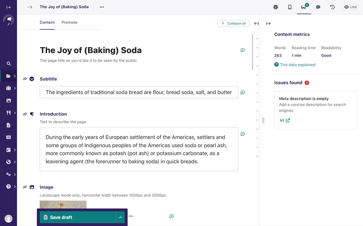This screenshot has width=363, height=226.
Task: Click the 'Meta description is empty' issue title
Action: (x=304, y=99)
